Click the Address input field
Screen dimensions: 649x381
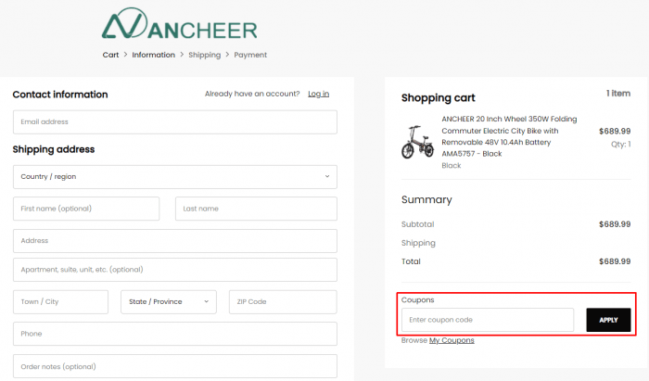tap(175, 241)
